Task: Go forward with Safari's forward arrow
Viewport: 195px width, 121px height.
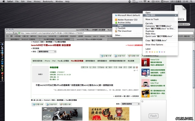Action: click(x=11, y=33)
